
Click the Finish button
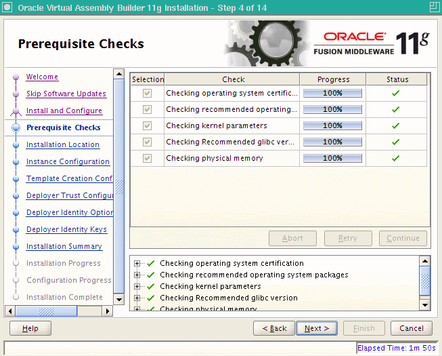pos(364,328)
